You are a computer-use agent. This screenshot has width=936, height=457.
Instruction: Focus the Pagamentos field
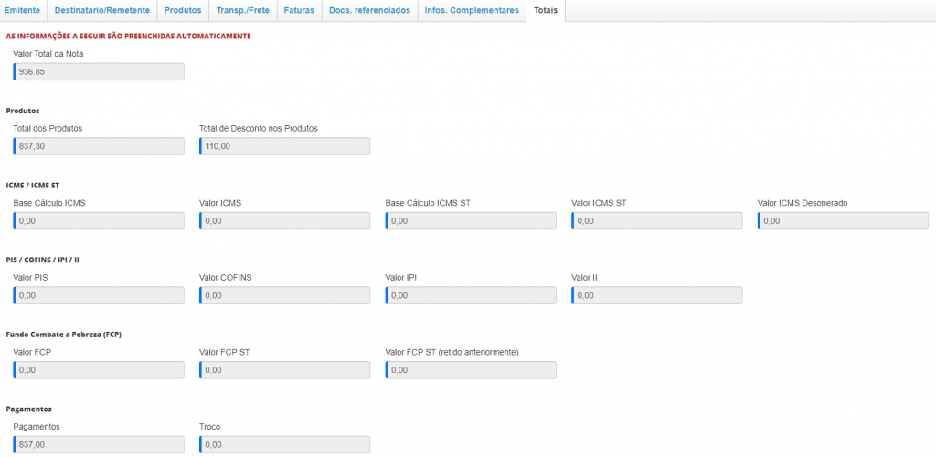coord(99,444)
